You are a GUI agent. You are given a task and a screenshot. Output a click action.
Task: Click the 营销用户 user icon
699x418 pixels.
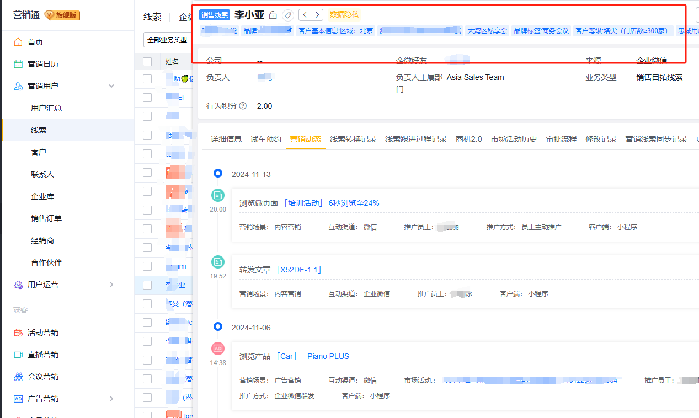[x=18, y=86]
